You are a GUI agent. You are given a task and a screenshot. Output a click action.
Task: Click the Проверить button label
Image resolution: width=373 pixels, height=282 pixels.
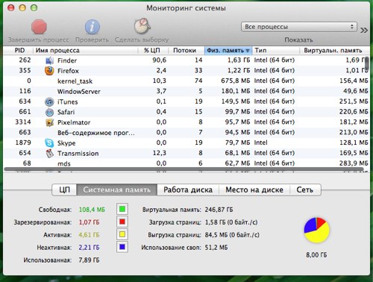pyautogui.click(x=92, y=40)
